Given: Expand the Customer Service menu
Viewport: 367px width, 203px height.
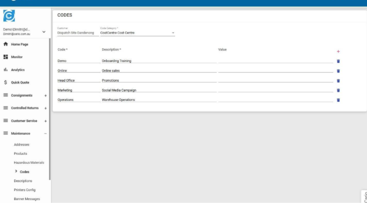Looking at the screenshot, I should [x=45, y=121].
